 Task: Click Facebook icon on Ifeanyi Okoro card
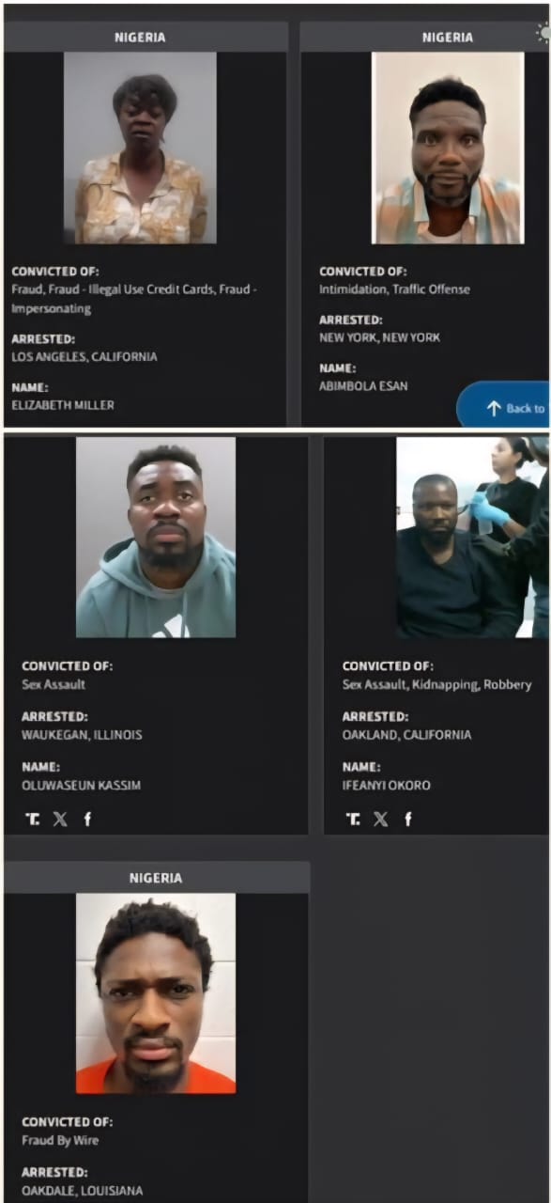(407, 819)
